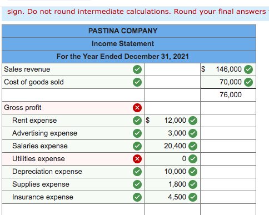Click the green check next to 12,000
The height and width of the screenshot is (215, 269).
(x=193, y=121)
